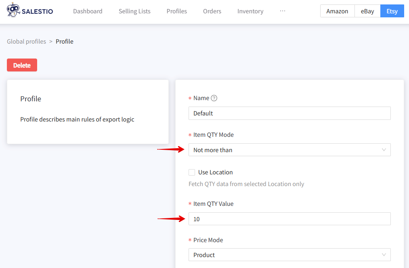Expand the Price Mode chevron arrow
This screenshot has height=268, width=409.
click(384, 255)
